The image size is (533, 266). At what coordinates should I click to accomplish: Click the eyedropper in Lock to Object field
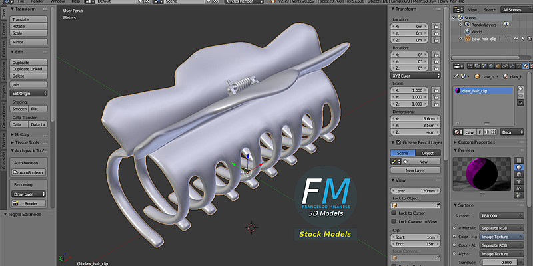[436, 205]
